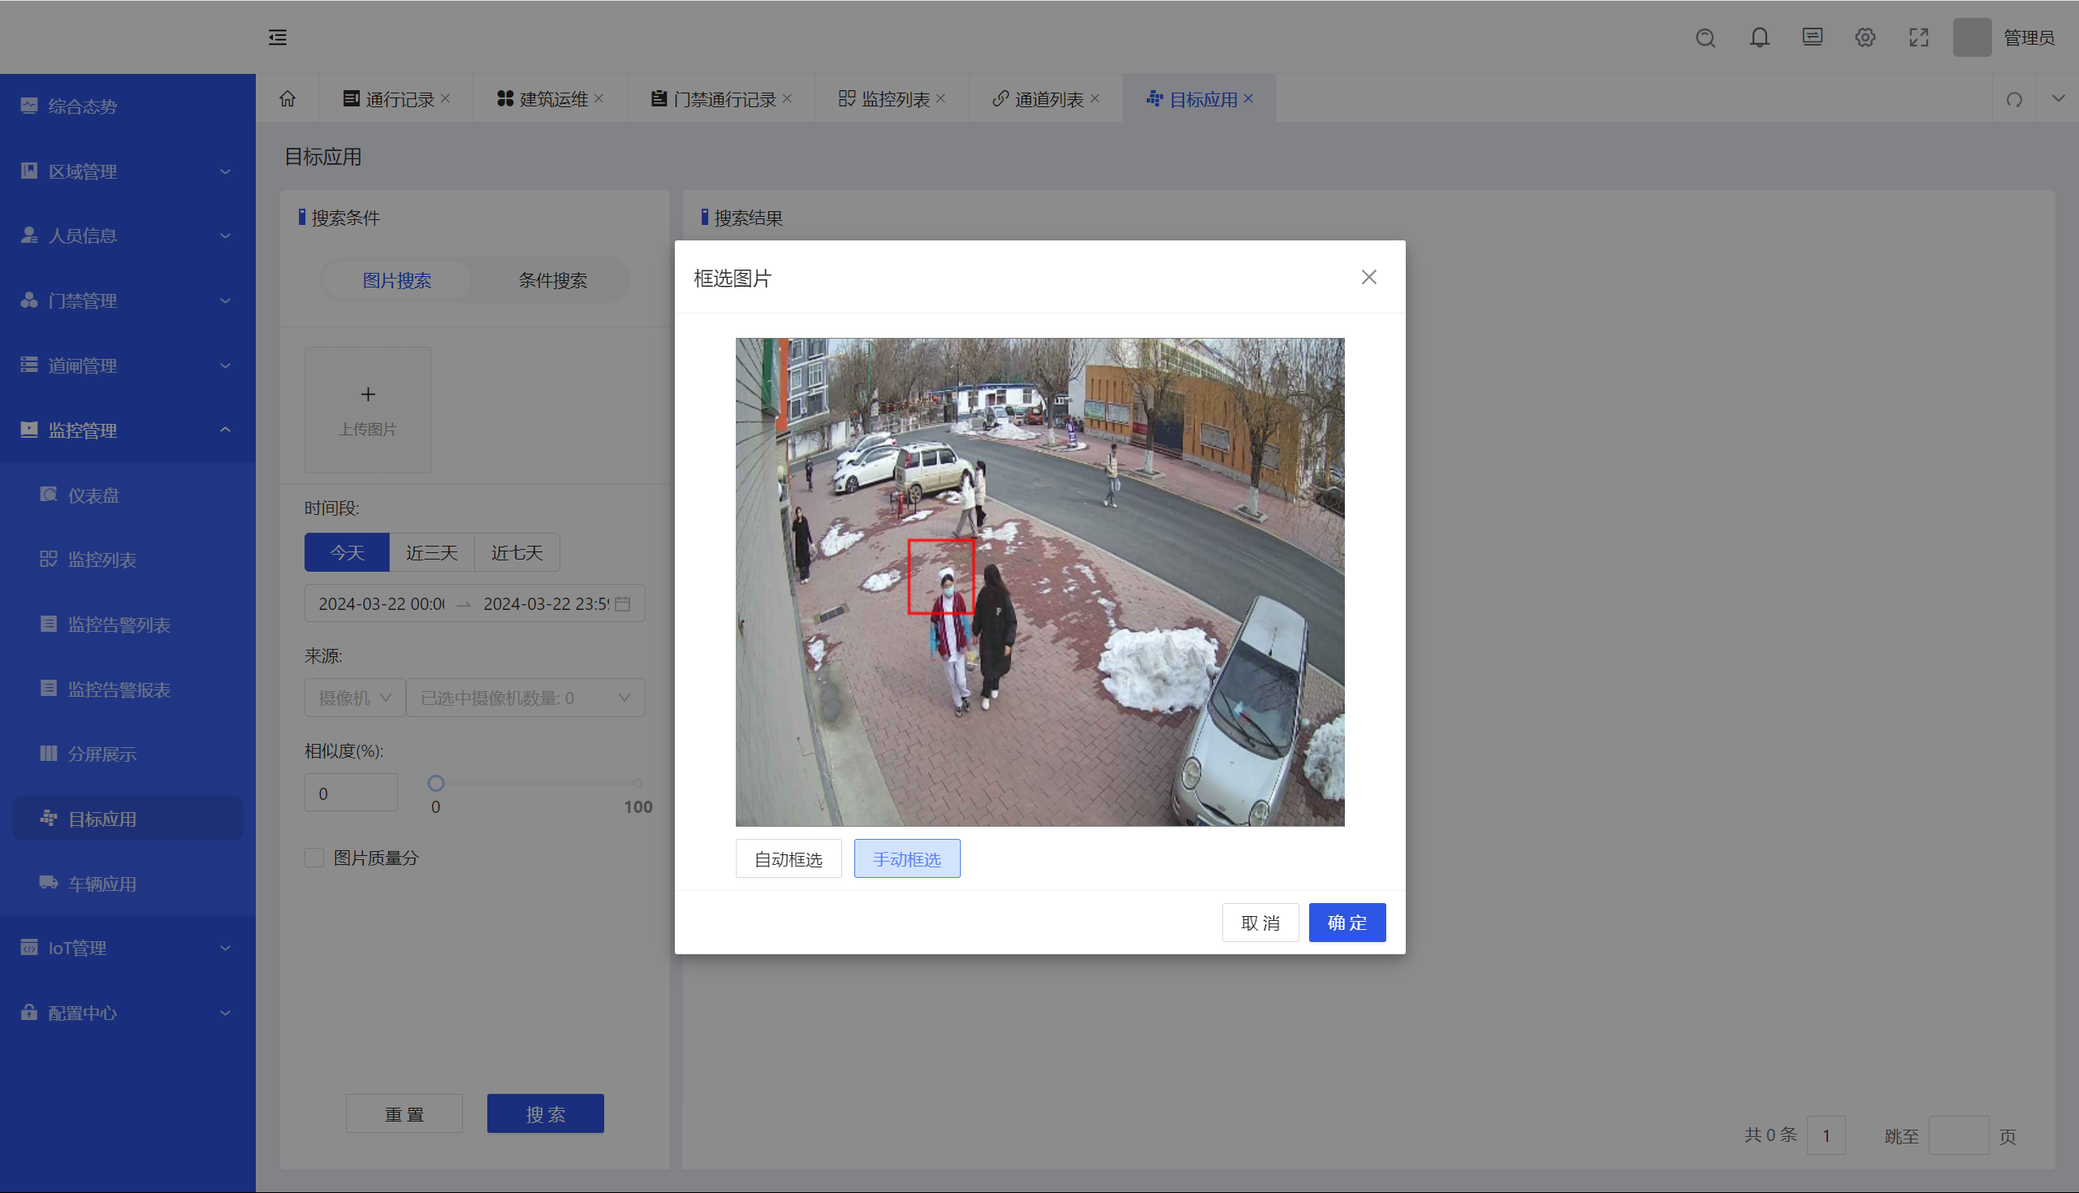2079x1193 pixels.
Task: Close the 门禁通行记录 tab
Action: 787,98
